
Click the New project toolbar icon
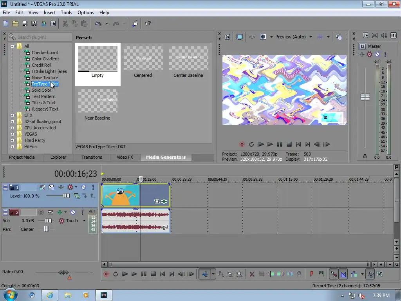[5, 24]
